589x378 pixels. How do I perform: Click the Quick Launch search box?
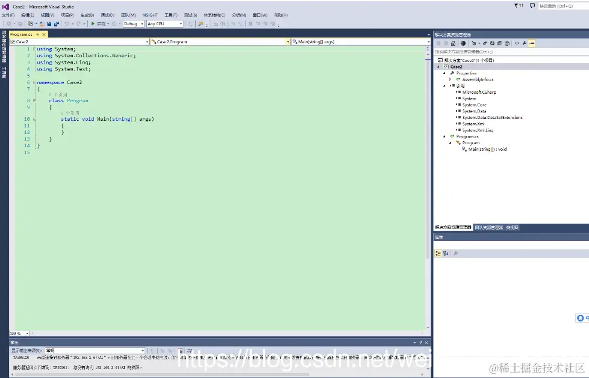(x=563, y=5)
